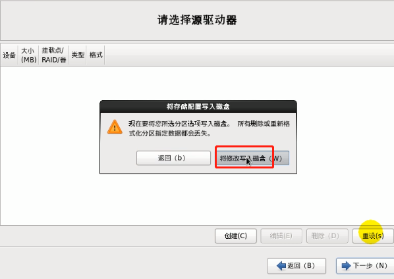Viewport: 394px width, 279px height.
Task: Click the 创建(C) button
Action: tap(236, 236)
